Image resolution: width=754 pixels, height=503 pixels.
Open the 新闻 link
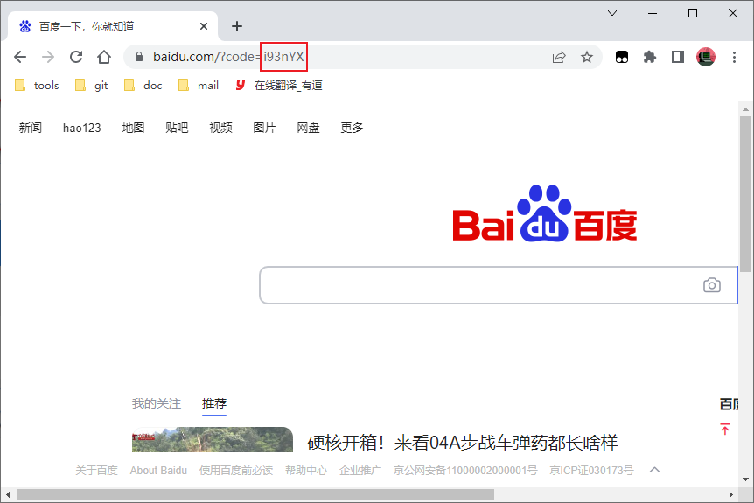click(x=31, y=128)
